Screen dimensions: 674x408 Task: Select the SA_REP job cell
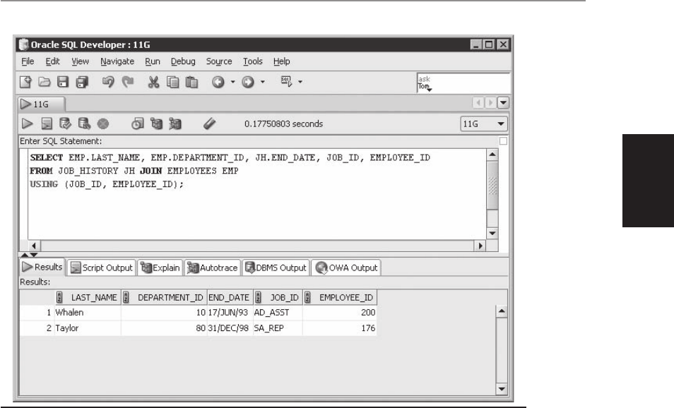pyautogui.click(x=278, y=328)
